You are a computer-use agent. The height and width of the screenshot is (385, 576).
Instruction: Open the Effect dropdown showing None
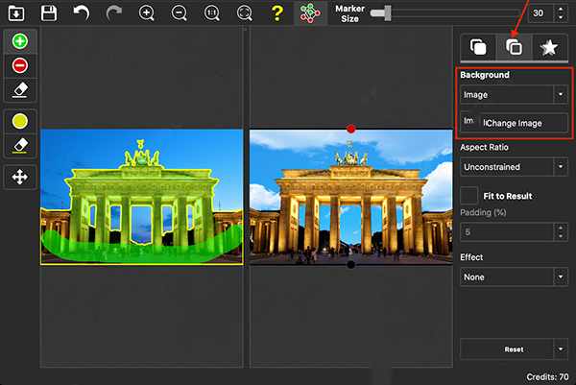(x=514, y=277)
